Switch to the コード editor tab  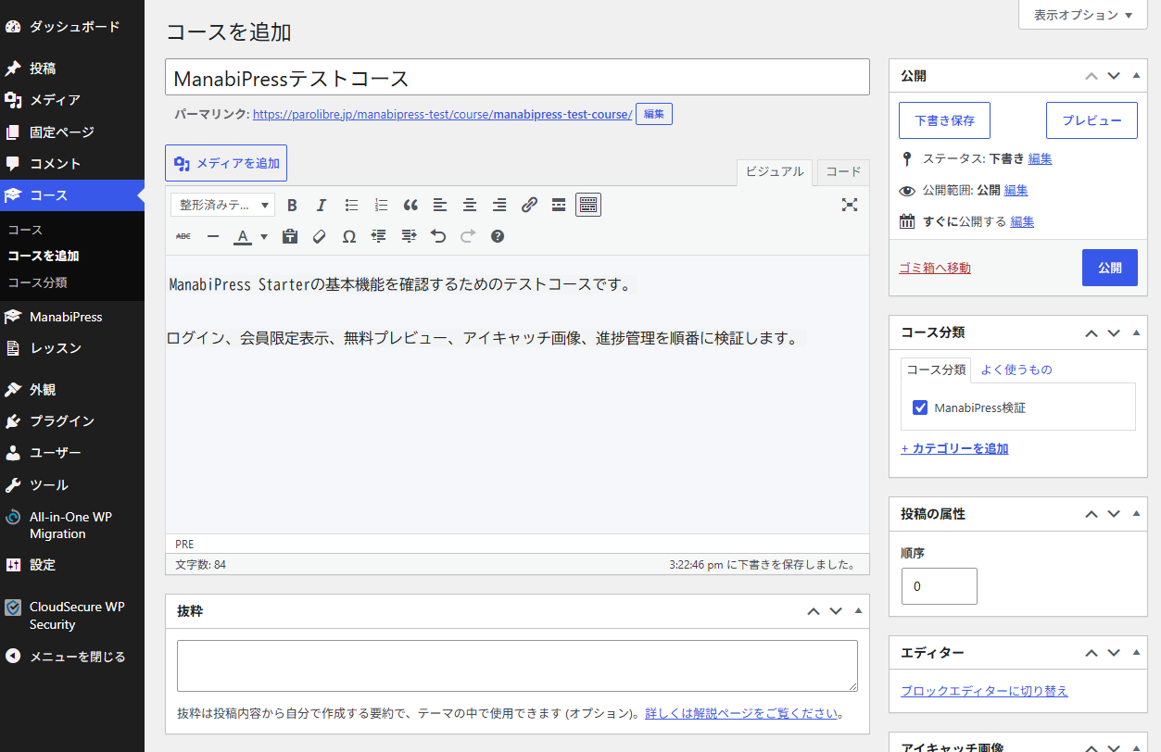click(x=843, y=171)
